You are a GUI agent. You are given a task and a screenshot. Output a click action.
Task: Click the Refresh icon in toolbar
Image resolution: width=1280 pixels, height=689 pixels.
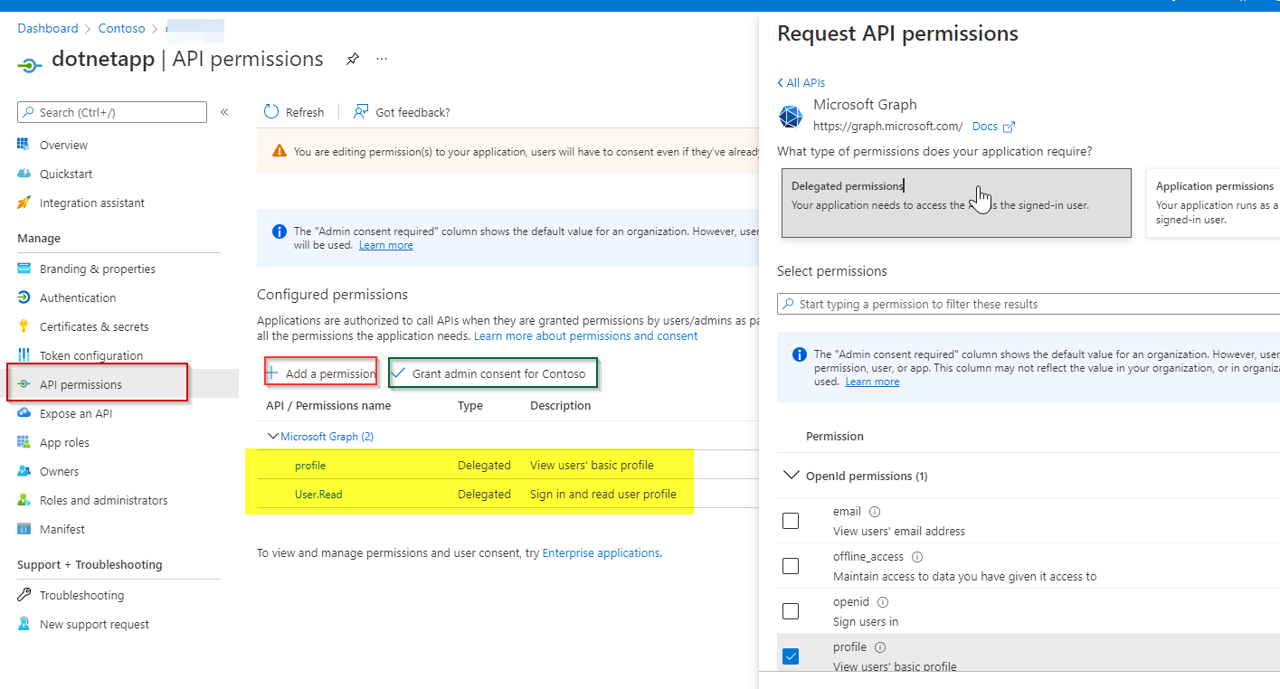tap(271, 112)
